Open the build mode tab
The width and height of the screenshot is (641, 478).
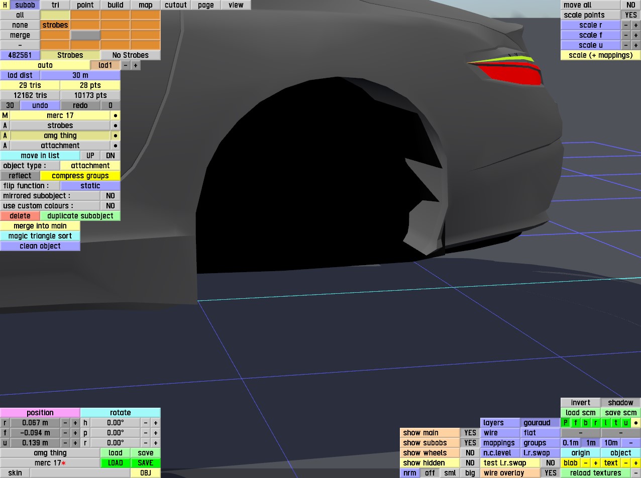[116, 5]
